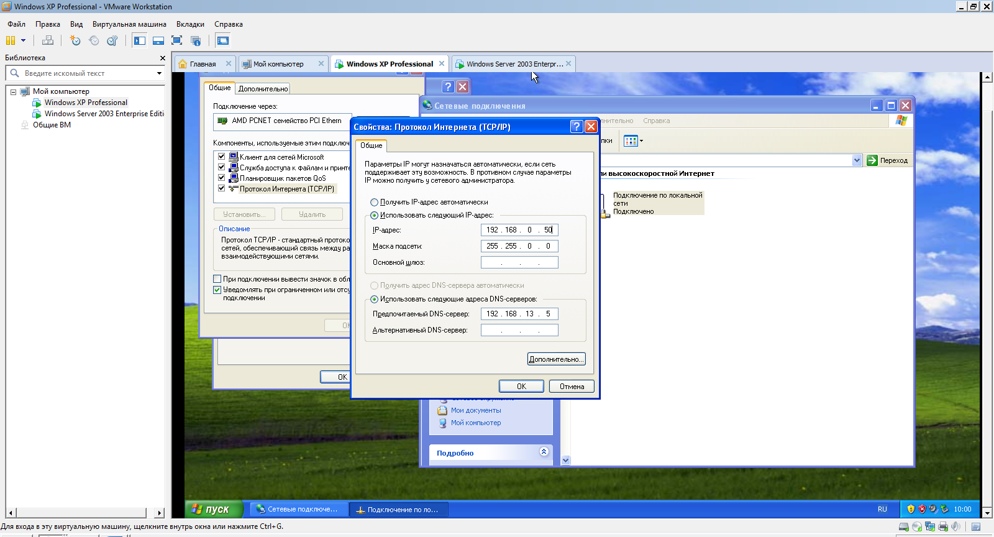Select Windows XP Professional in library tree
Screen dimensions: 994x537
coord(86,103)
